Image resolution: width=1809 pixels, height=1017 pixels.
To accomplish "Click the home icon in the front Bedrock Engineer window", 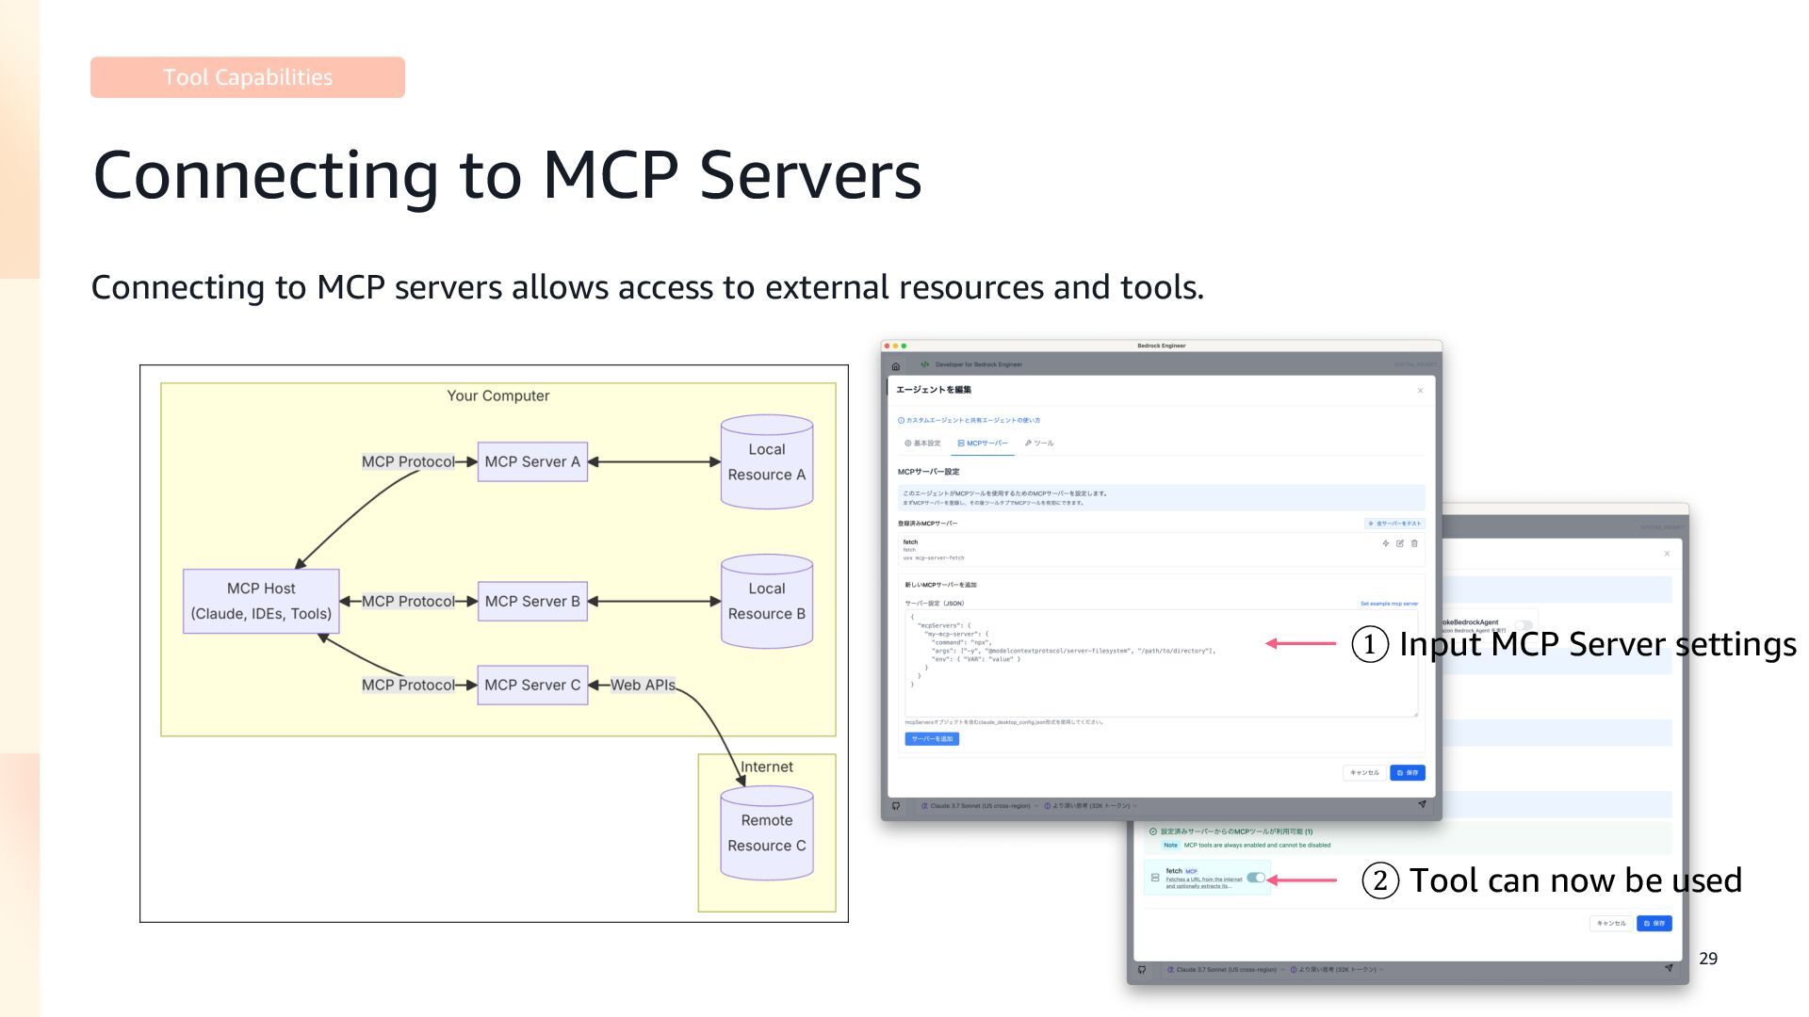I will click(895, 366).
